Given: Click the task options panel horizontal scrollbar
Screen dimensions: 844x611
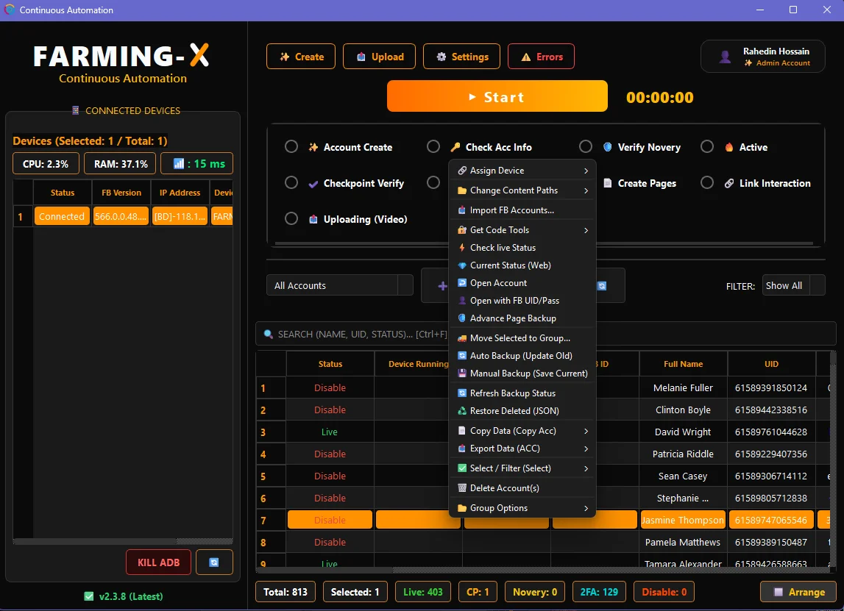Looking at the screenshot, I should [x=544, y=243].
